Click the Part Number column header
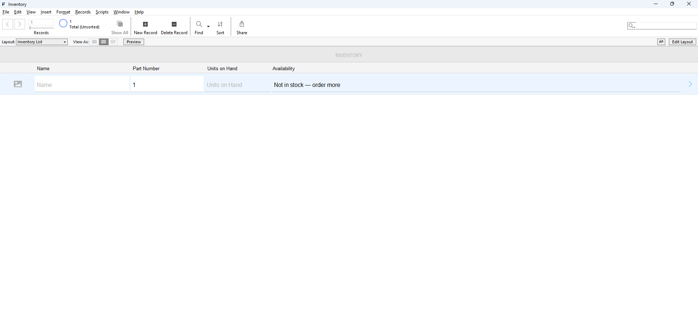This screenshot has width=698, height=323. click(x=146, y=68)
